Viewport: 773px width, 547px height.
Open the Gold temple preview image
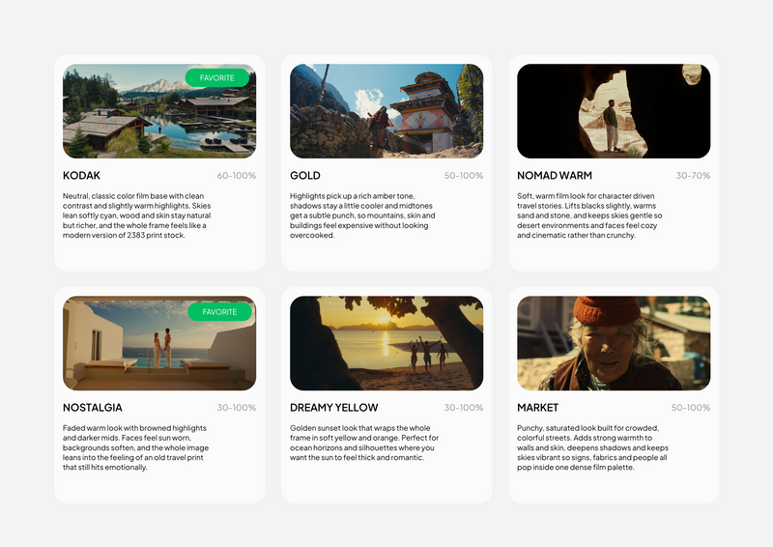tap(386, 111)
